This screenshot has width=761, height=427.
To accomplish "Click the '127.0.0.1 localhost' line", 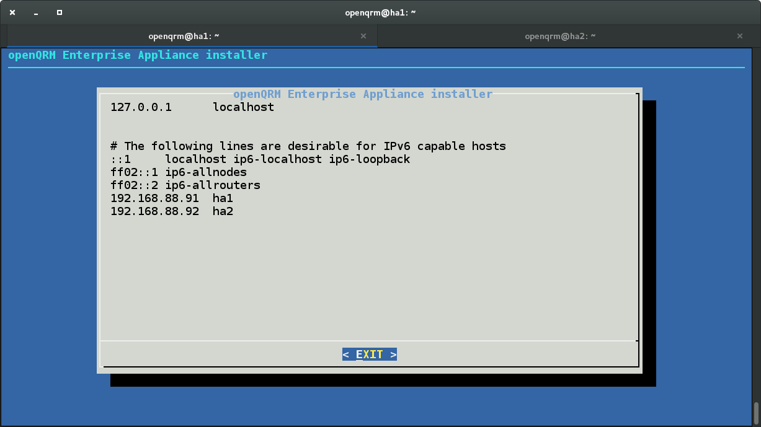I will tap(192, 107).
